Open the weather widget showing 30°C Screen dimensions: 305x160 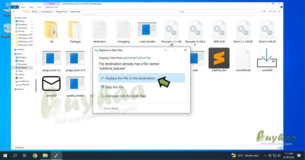point(245,156)
